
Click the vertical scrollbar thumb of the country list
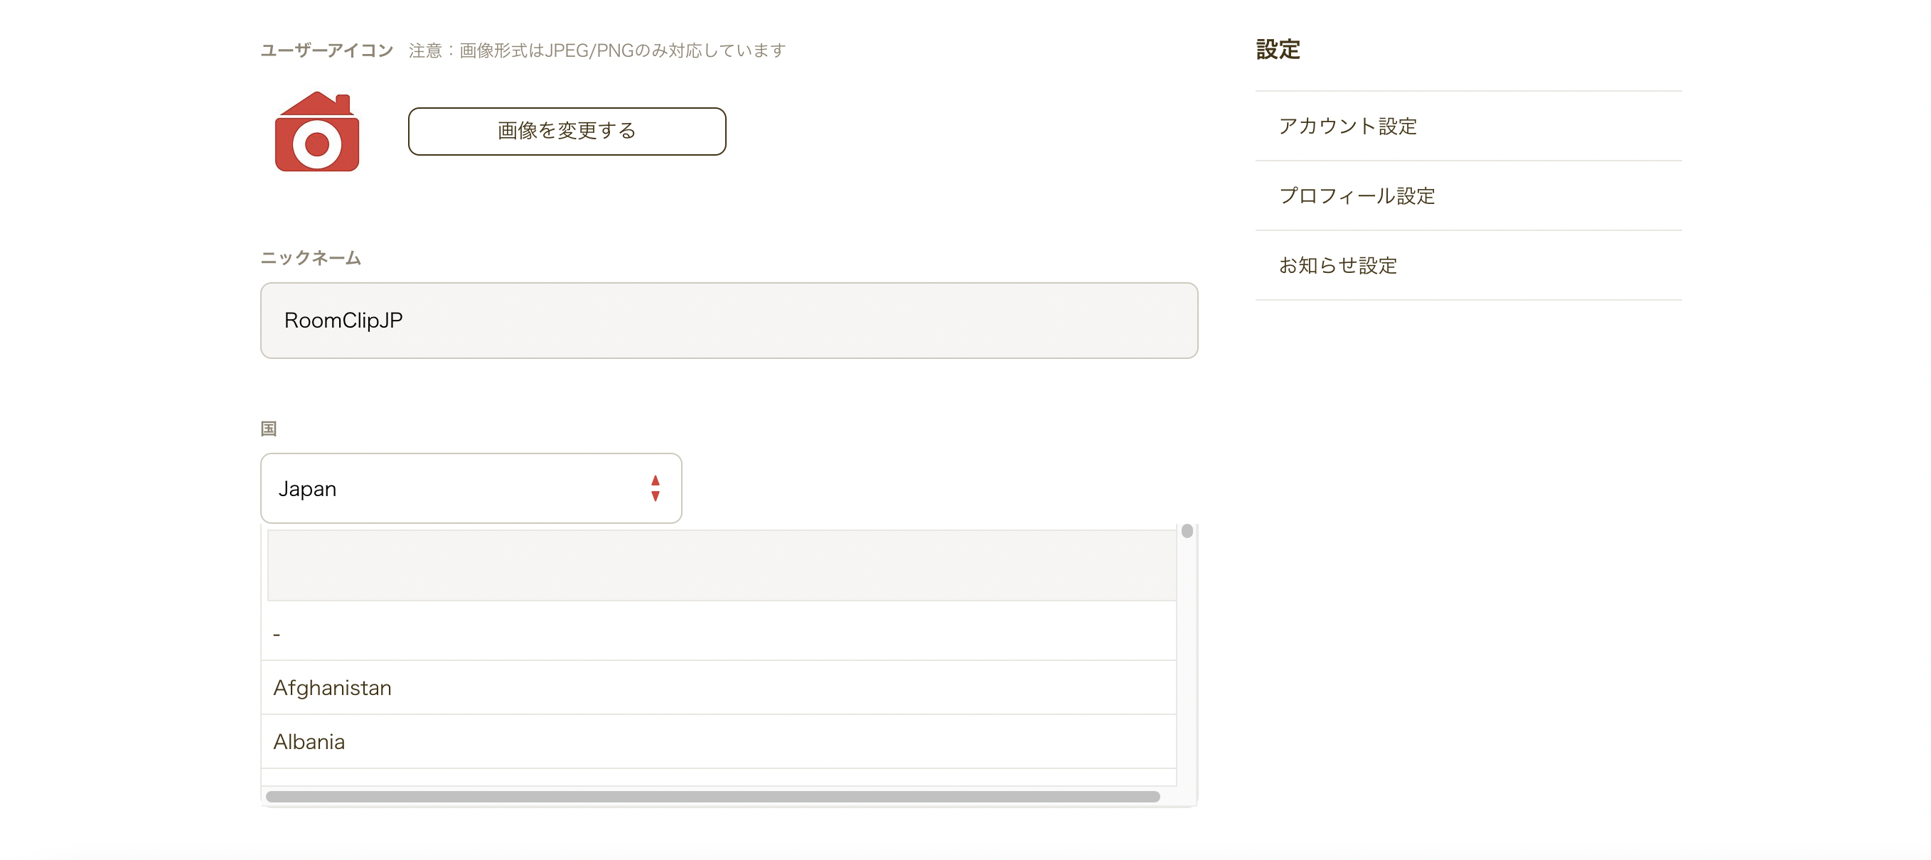(x=1187, y=531)
